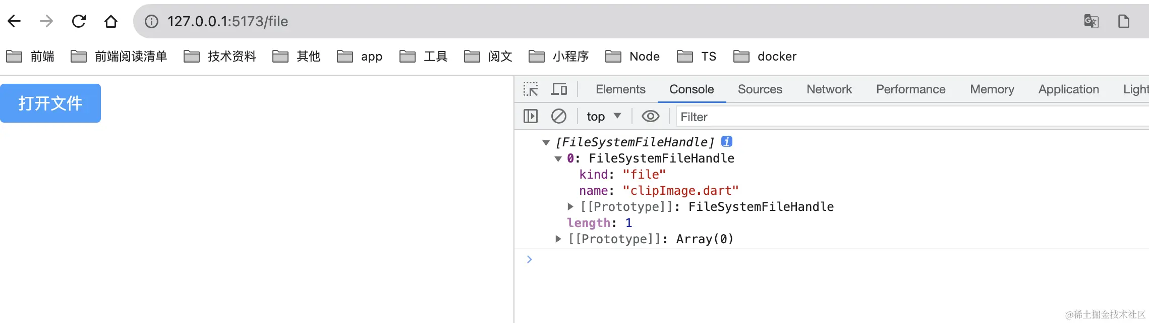Switch to the Application tab
This screenshot has width=1149, height=323.
pyautogui.click(x=1069, y=89)
